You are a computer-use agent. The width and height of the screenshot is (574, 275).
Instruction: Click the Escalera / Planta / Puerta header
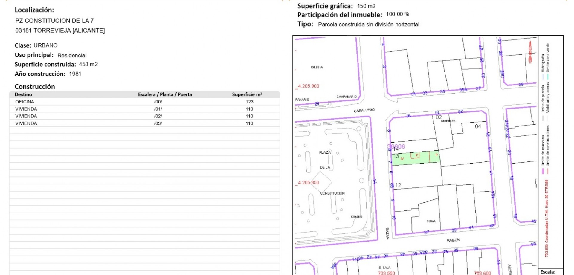(x=165, y=94)
